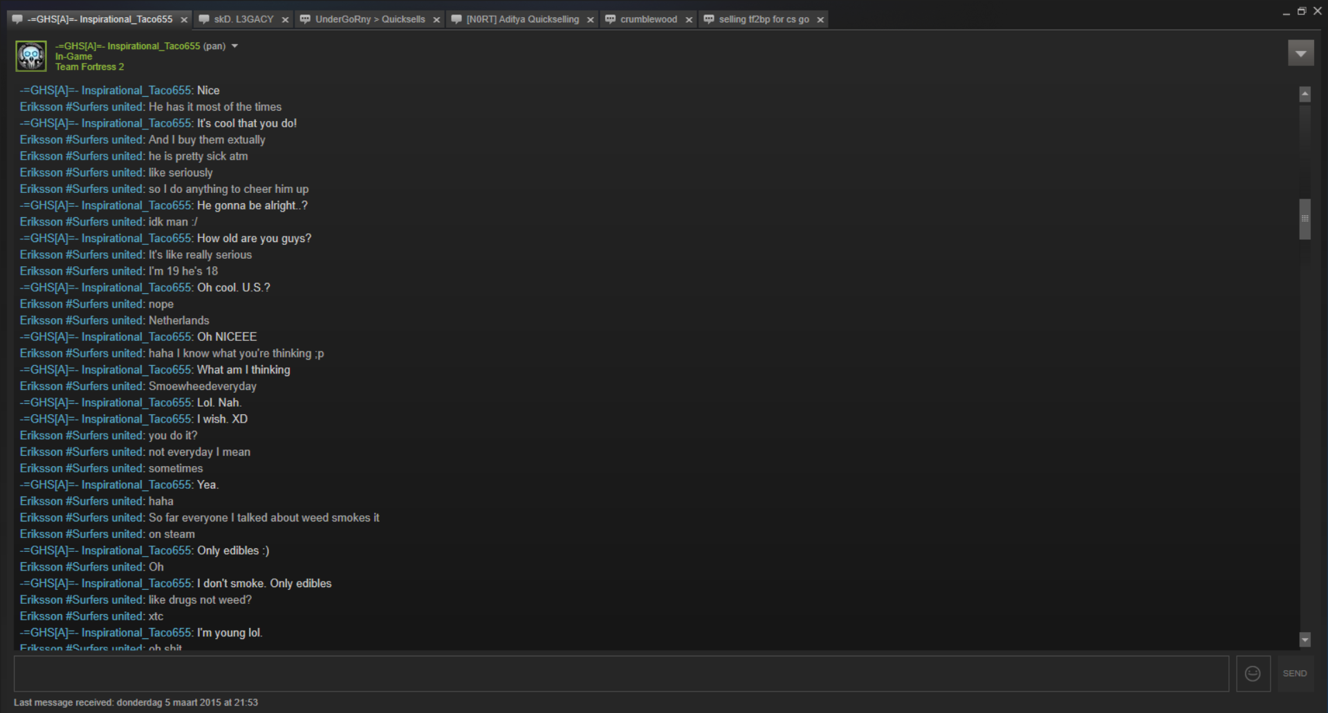Select the crumblewood chat tab
1328x713 pixels.
tap(648, 19)
